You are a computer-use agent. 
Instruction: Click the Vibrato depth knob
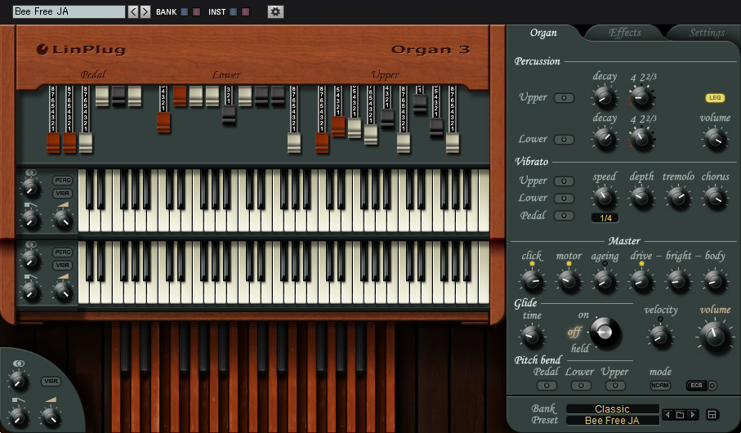pyautogui.click(x=641, y=198)
